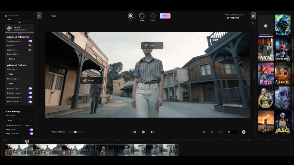
Task: Select the Maria character thumbnail
Action: click(x=266, y=74)
